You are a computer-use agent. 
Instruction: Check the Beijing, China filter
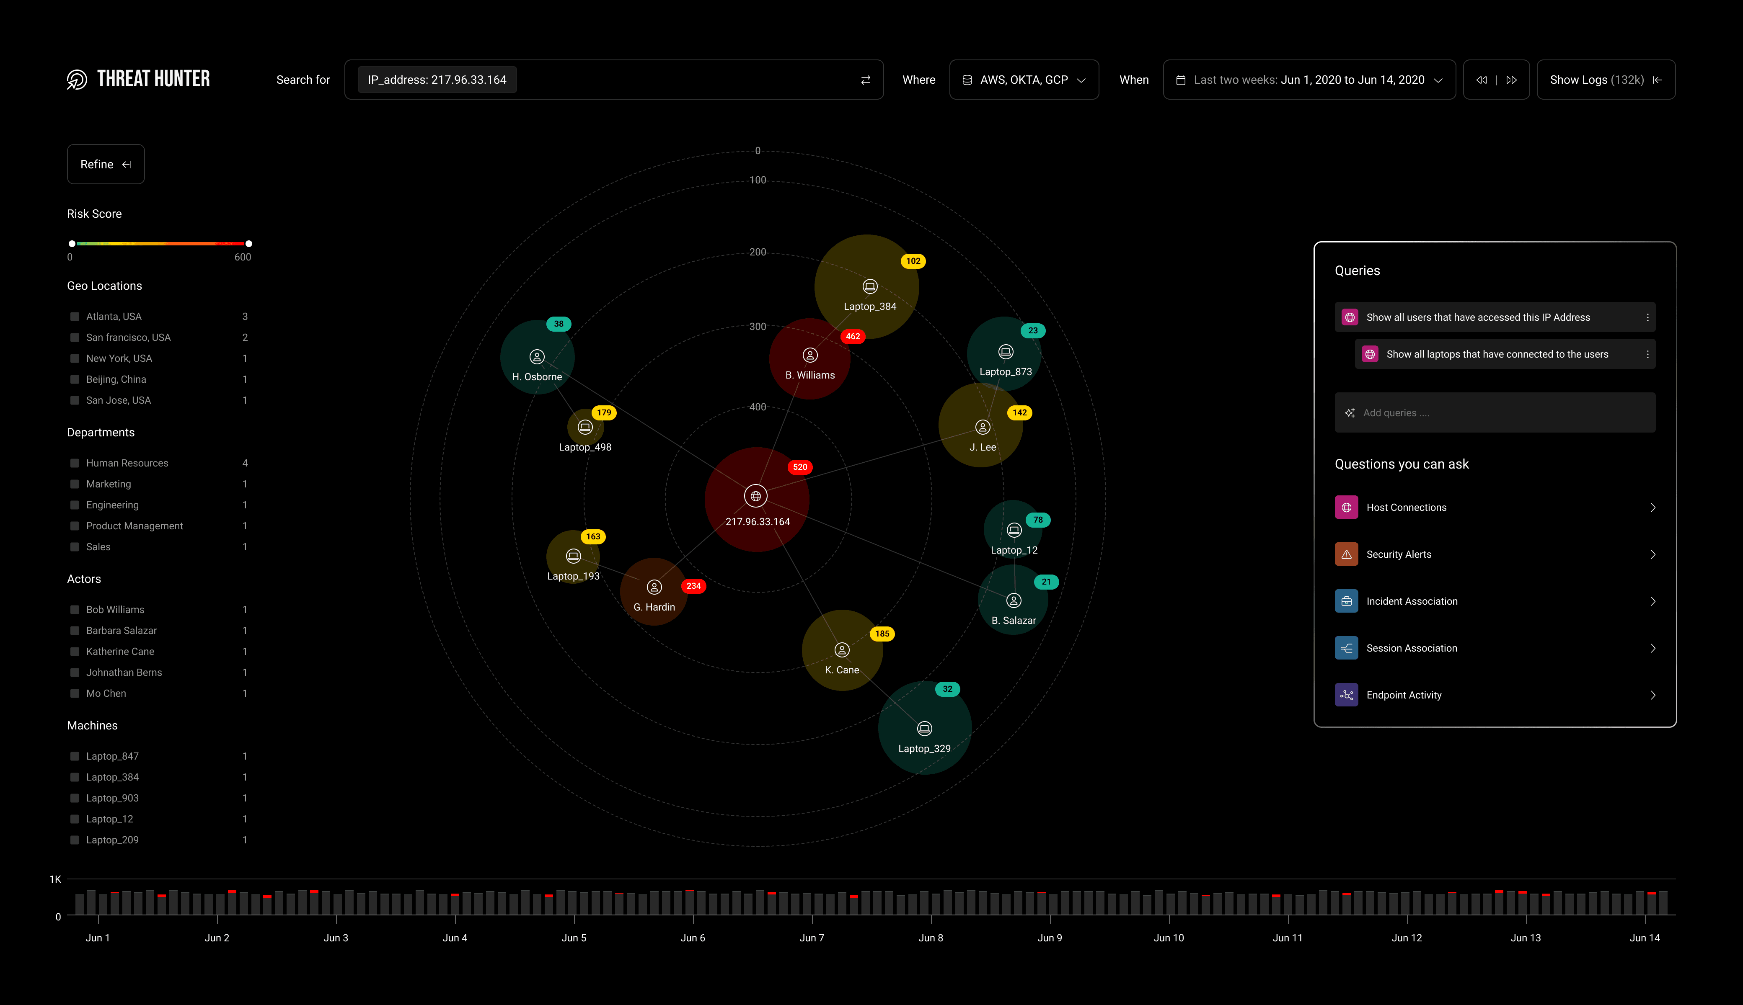point(75,380)
